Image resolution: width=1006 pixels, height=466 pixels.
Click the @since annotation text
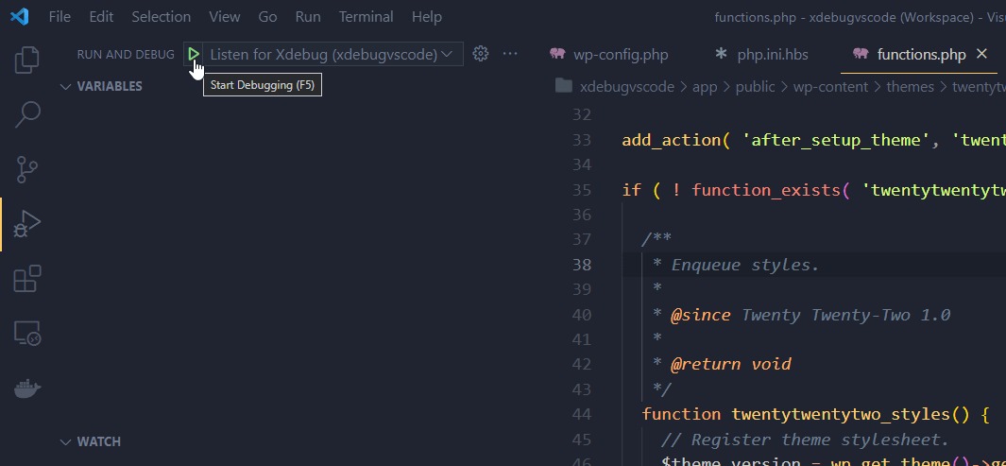[701, 315]
